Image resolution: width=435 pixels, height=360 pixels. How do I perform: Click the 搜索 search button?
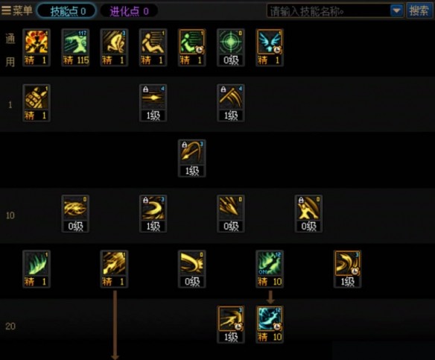(x=419, y=11)
